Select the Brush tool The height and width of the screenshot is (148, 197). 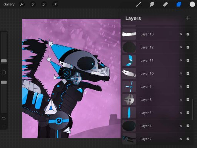(139, 4)
